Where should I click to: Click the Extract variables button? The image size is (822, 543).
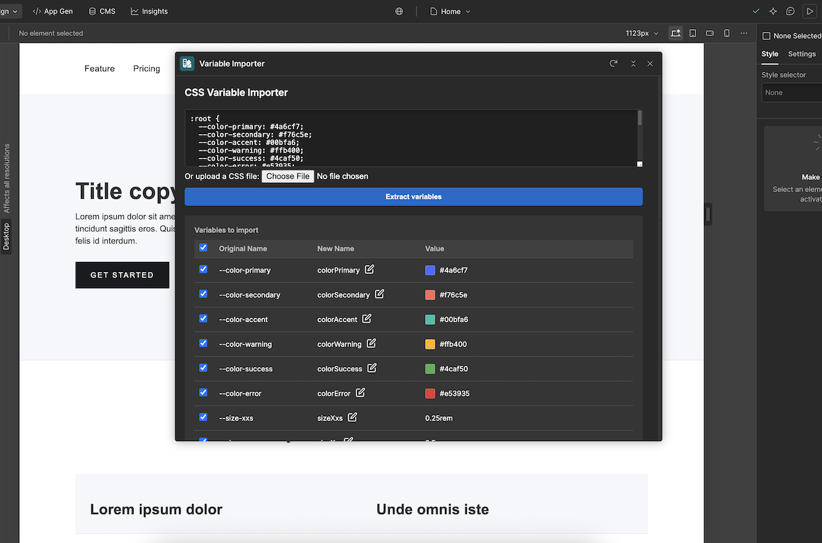coord(414,196)
